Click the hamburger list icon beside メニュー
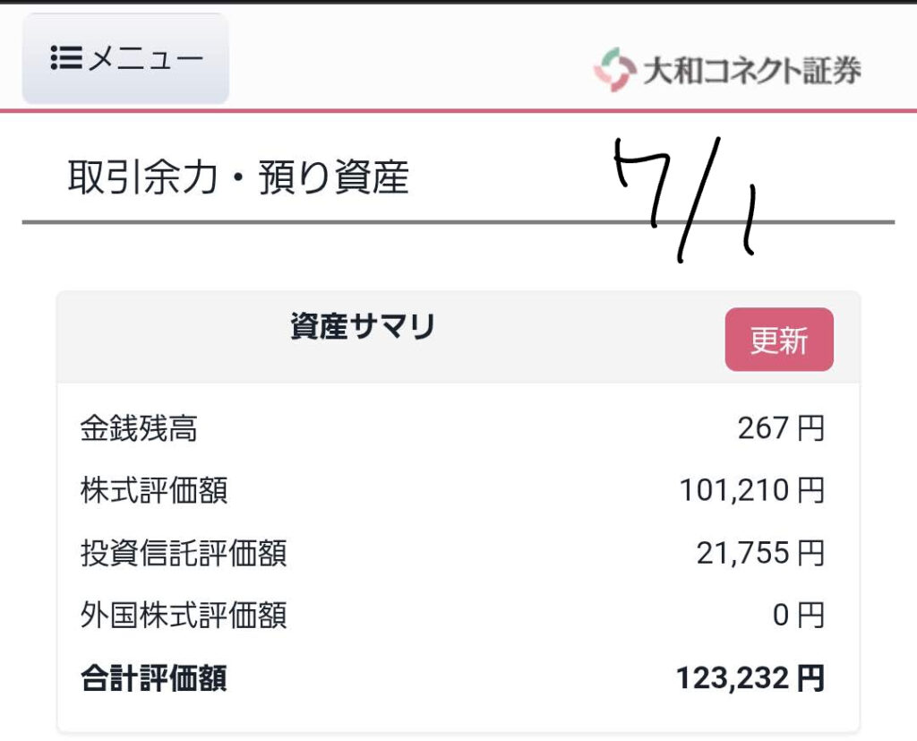The width and height of the screenshot is (917, 741). coord(66,58)
